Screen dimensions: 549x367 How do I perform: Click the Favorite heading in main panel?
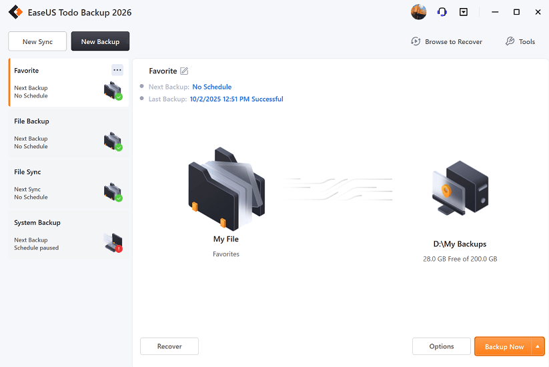pyautogui.click(x=163, y=71)
